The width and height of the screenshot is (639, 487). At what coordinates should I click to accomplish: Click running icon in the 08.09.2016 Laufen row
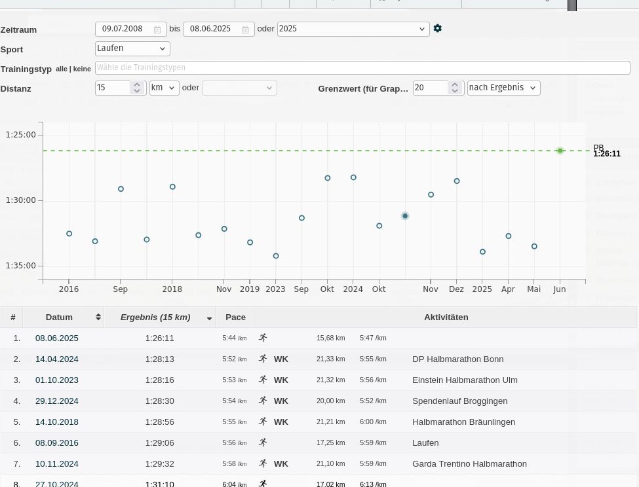(263, 442)
